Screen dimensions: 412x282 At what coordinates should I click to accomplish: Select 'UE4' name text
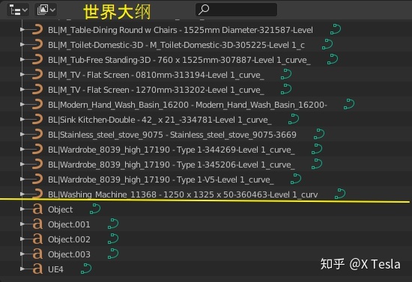coord(55,269)
